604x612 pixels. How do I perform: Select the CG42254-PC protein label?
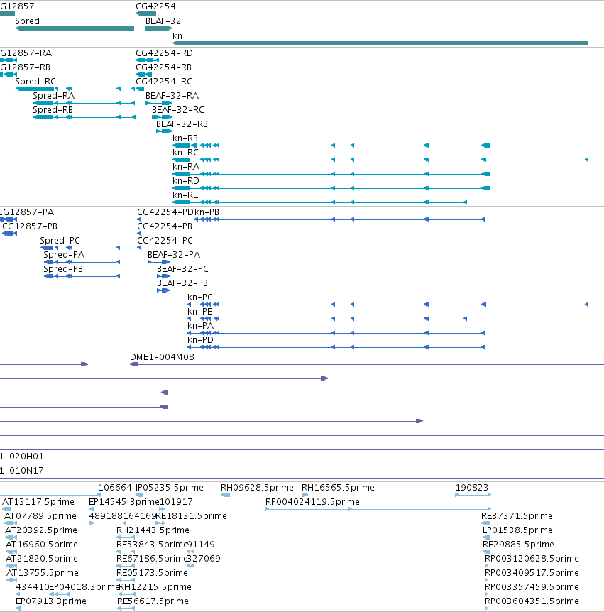pyautogui.click(x=165, y=241)
